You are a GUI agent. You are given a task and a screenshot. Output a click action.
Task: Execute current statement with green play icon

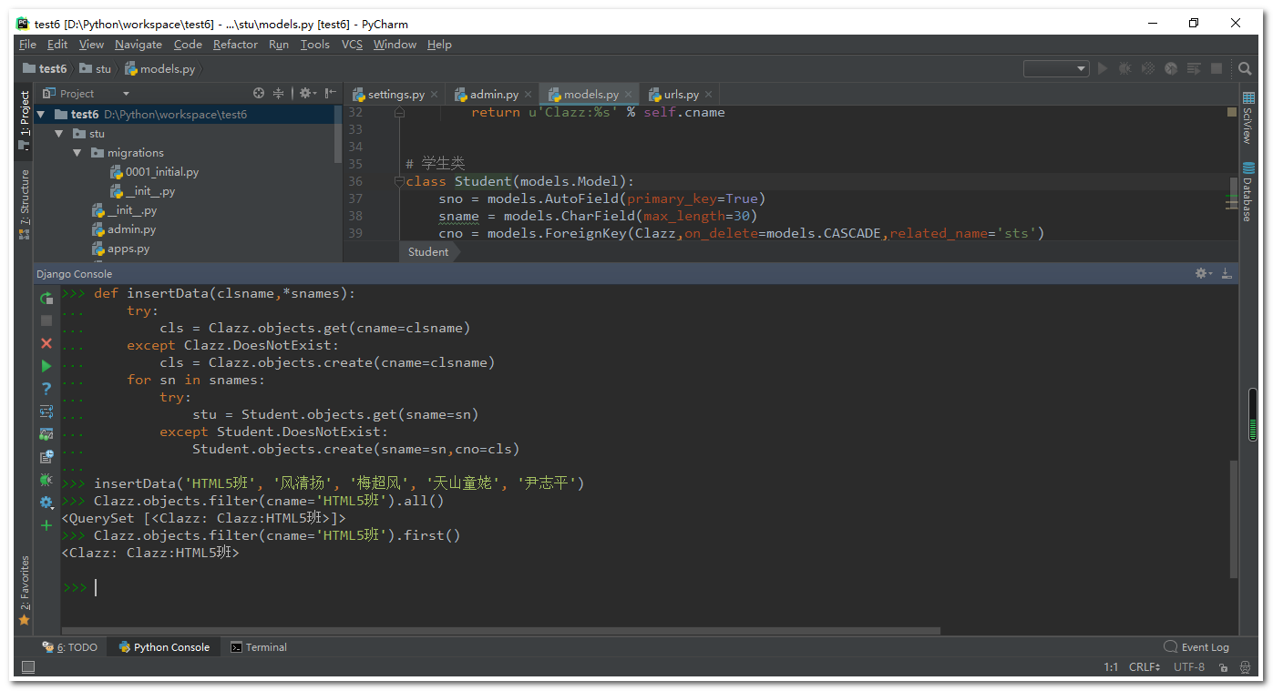(x=46, y=366)
